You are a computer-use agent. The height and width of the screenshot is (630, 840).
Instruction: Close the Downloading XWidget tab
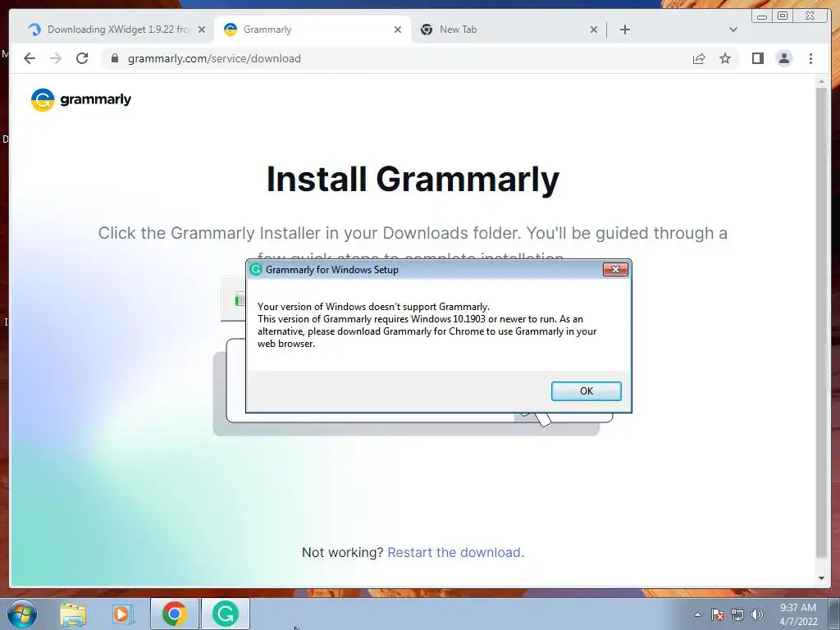pos(202,30)
